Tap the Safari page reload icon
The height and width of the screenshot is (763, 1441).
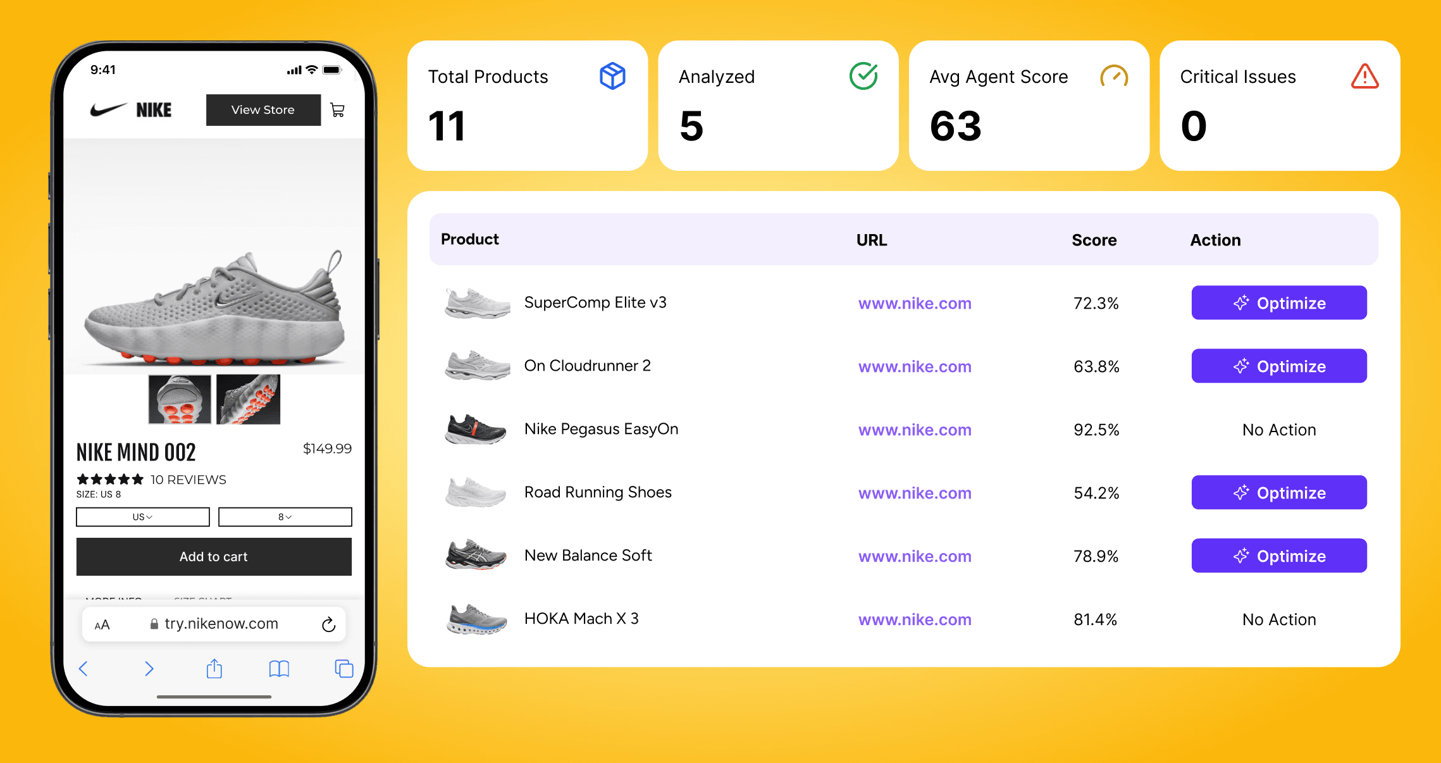[328, 624]
